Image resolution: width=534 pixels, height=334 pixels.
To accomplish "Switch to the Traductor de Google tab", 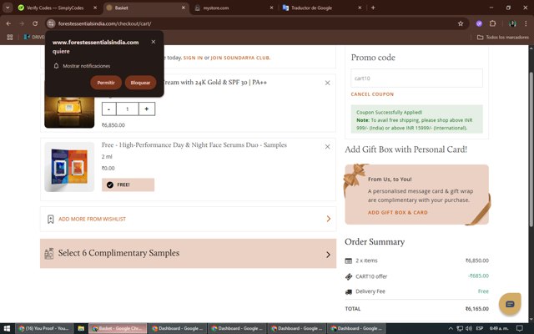I will point(311,8).
